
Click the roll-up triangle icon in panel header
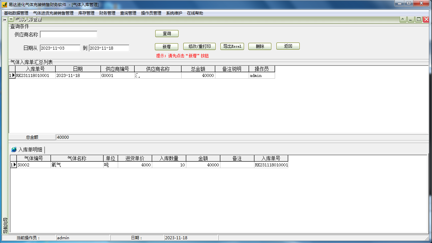tap(403, 20)
